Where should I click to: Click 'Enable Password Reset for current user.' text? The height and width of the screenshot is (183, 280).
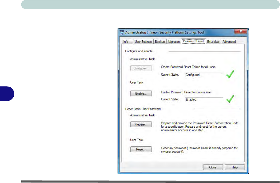click(187, 92)
